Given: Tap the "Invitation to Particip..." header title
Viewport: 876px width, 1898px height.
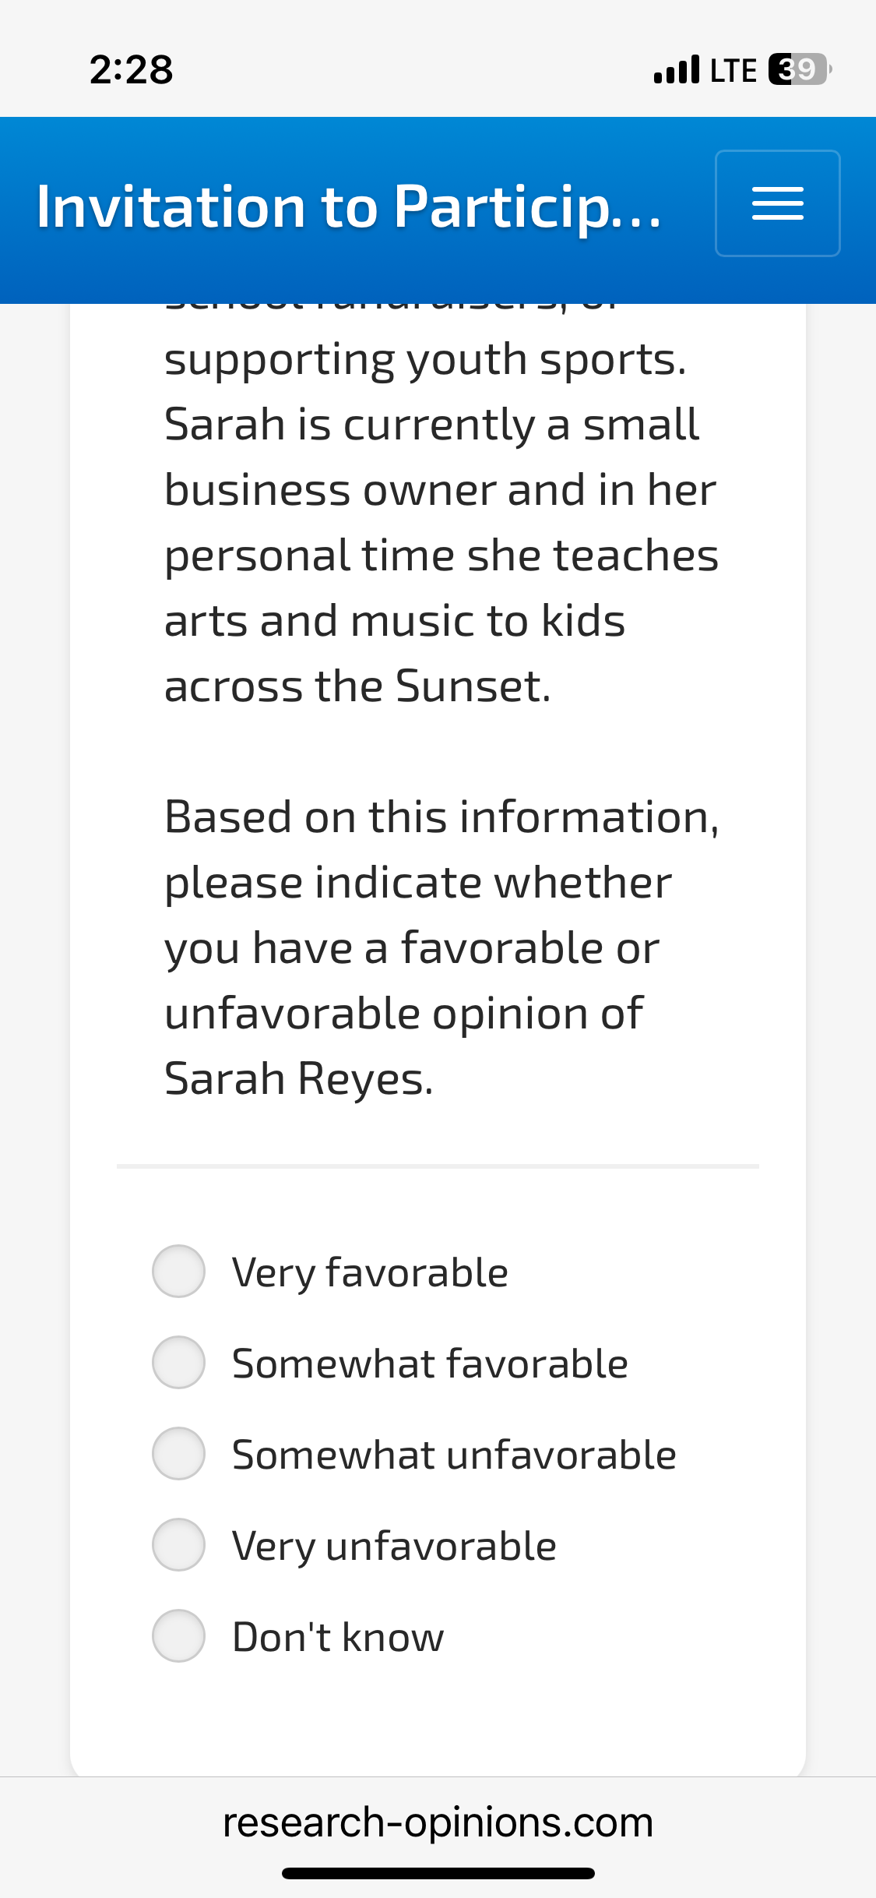Looking at the screenshot, I should click(x=349, y=207).
